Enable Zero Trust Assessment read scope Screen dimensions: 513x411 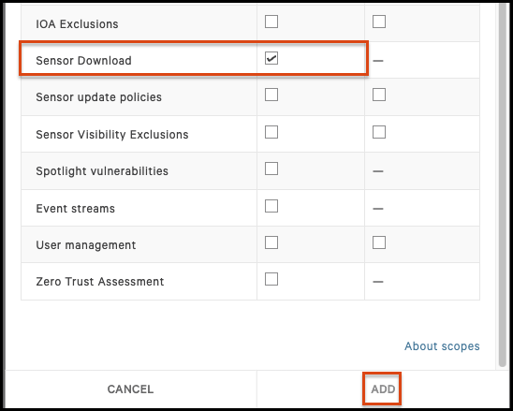(271, 279)
